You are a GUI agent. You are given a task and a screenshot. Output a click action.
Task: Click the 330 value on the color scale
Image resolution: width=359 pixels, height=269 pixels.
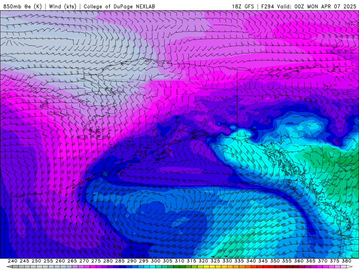coord(227,261)
